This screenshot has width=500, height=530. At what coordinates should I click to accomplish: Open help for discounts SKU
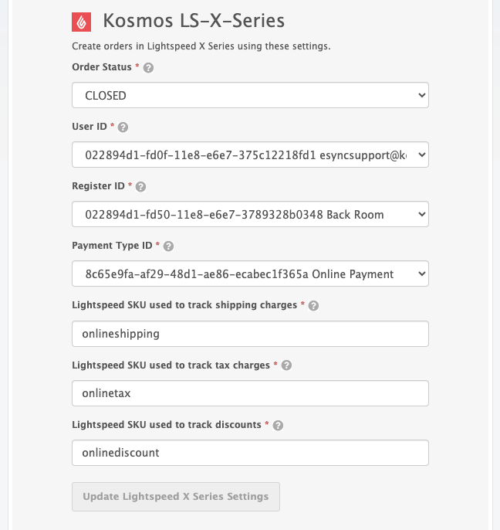tap(278, 425)
